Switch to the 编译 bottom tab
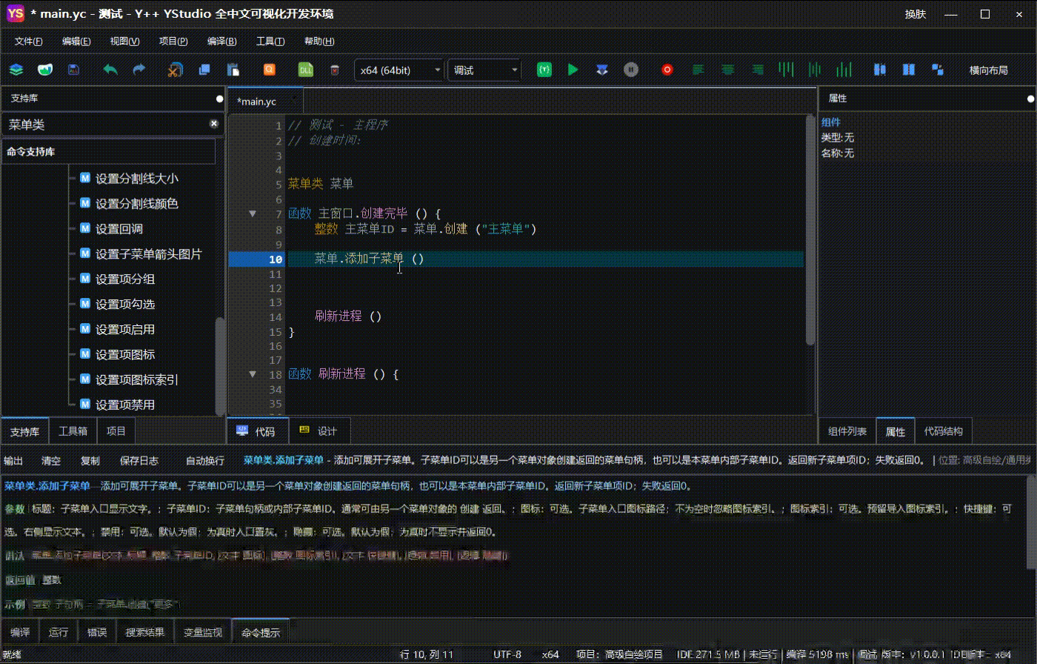Viewport: 1037px width, 664px height. coord(20,632)
